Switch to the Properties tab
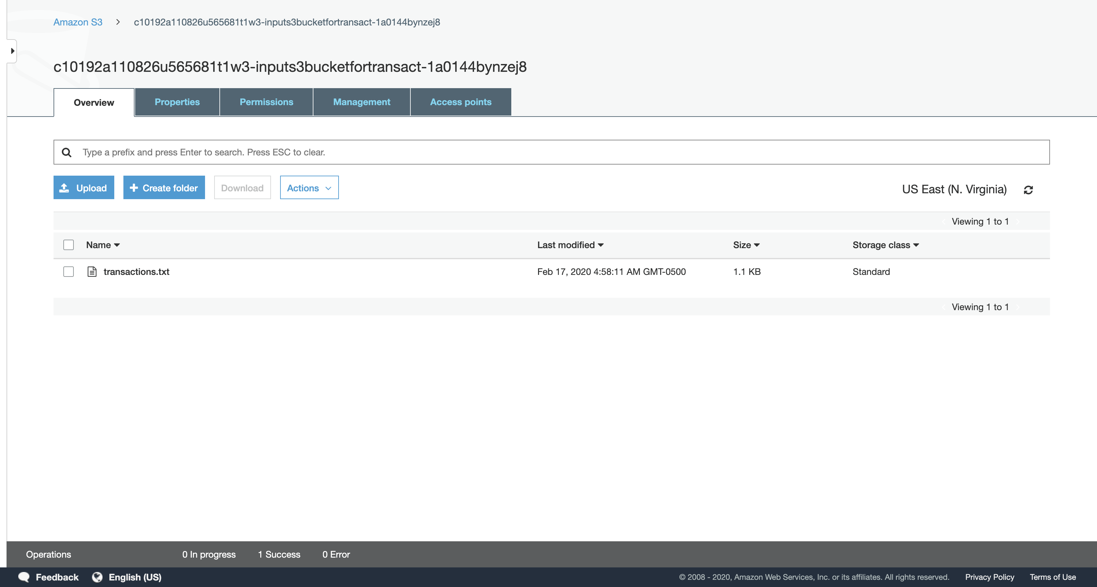Viewport: 1097px width, 587px height. [177, 102]
